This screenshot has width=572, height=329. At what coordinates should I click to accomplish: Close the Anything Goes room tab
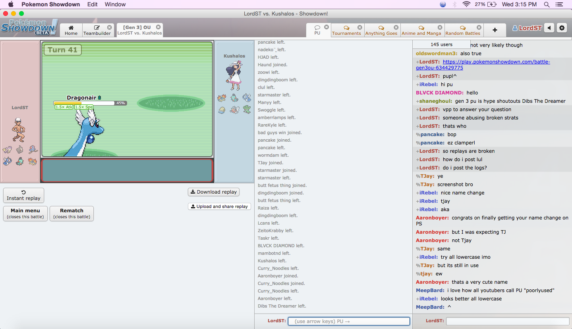pos(396,27)
